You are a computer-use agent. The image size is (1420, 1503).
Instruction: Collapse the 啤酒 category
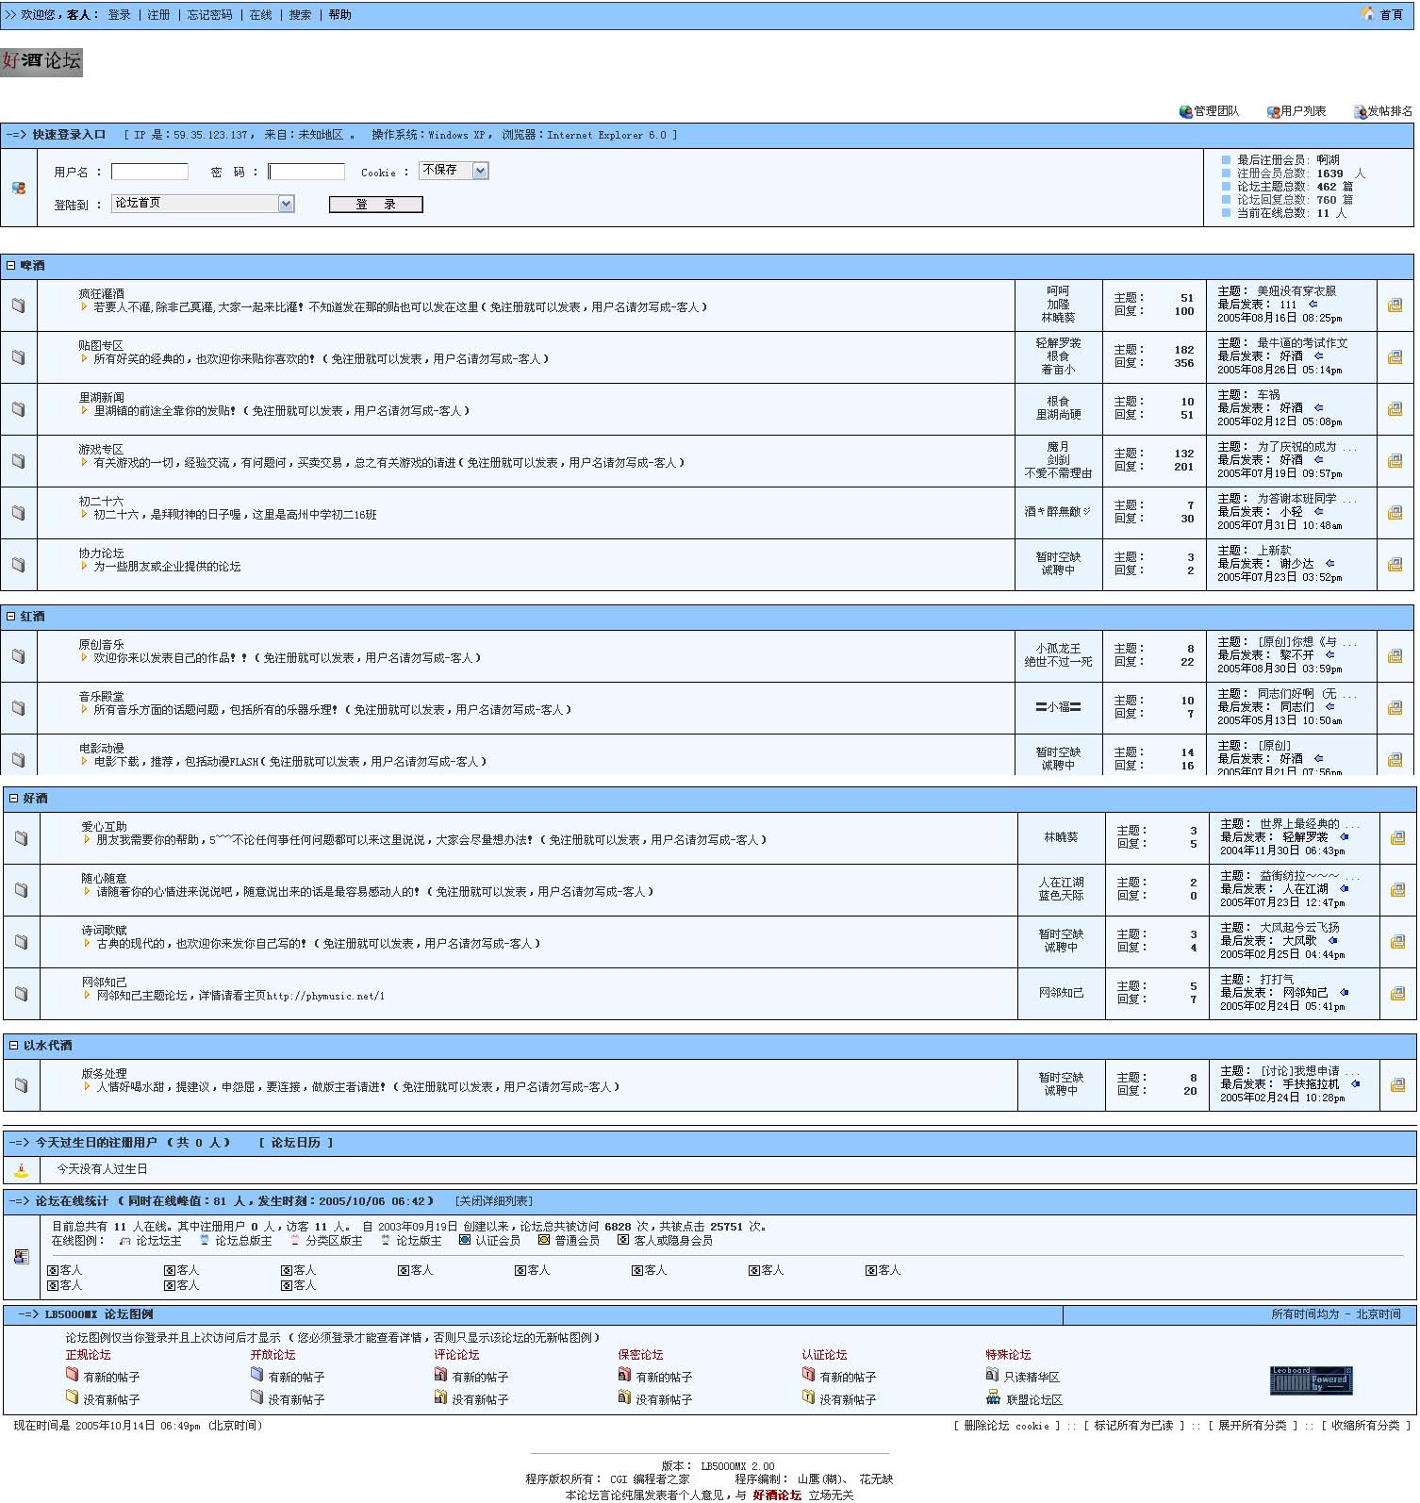pos(11,266)
